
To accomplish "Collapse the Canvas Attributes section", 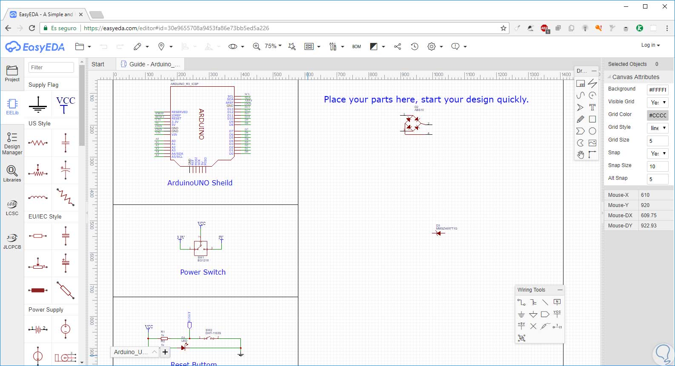I will point(610,77).
